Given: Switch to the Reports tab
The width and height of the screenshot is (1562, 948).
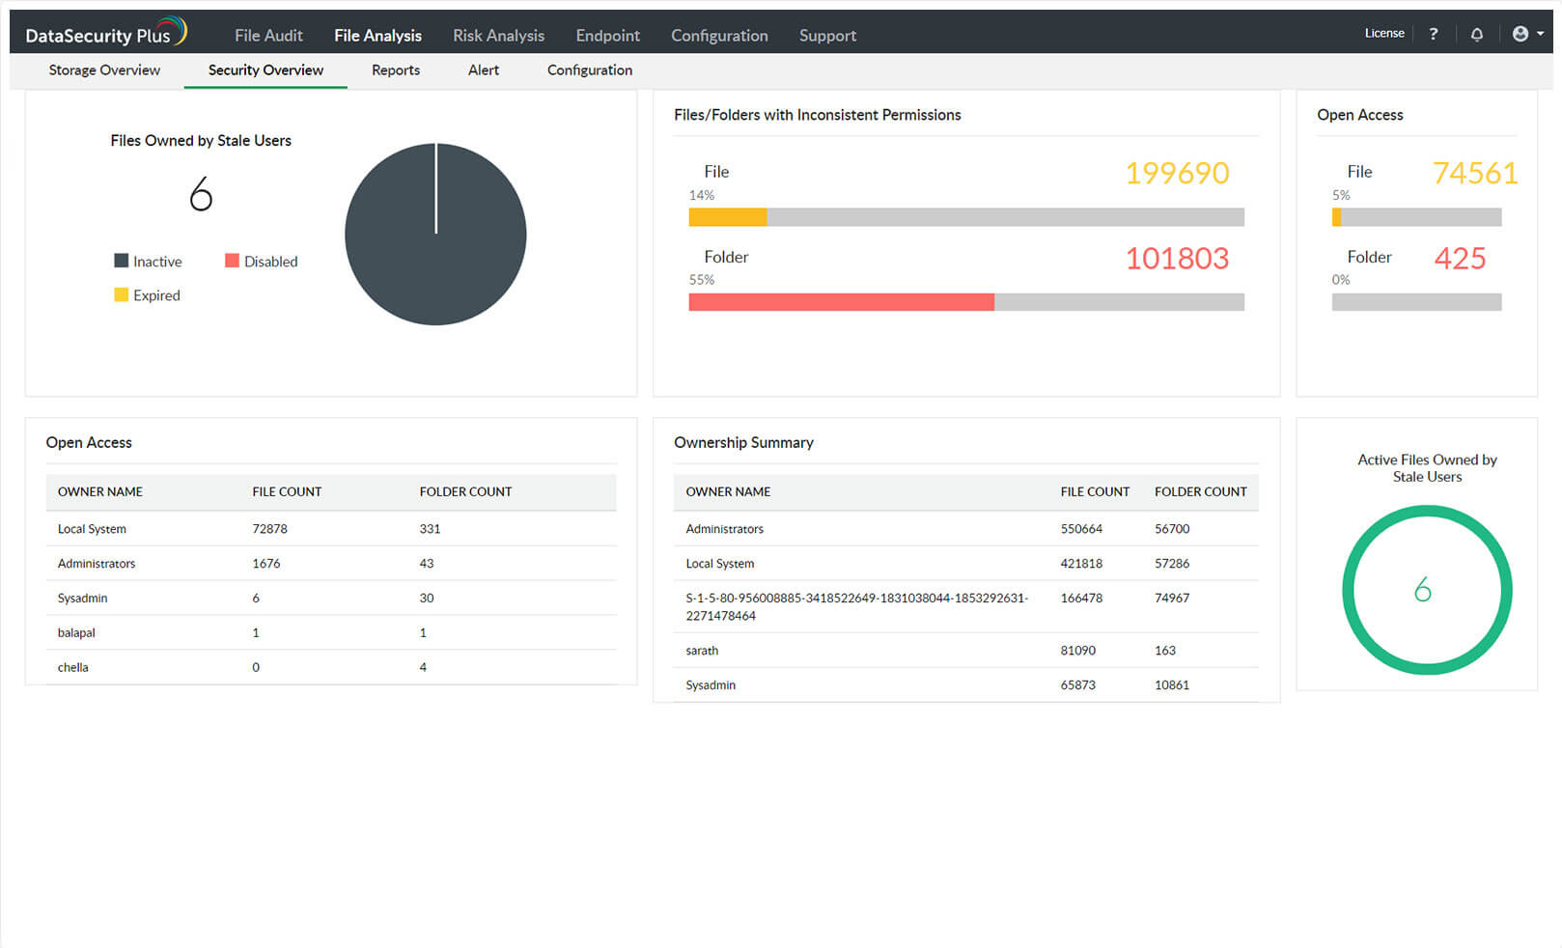Looking at the screenshot, I should point(395,70).
